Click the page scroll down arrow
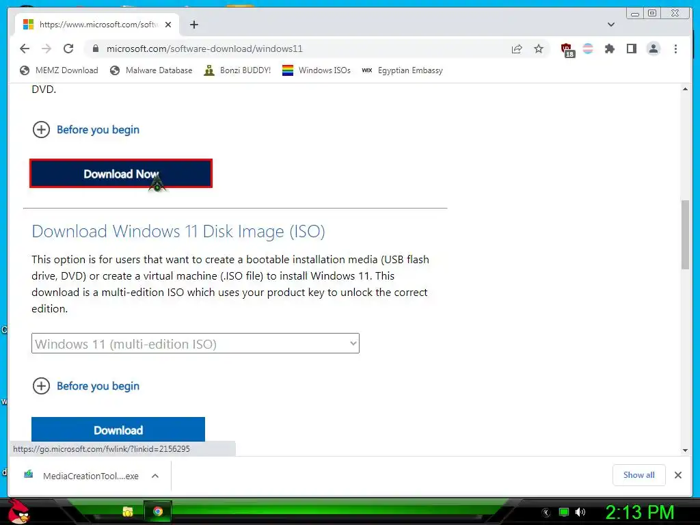Image resolution: width=700 pixels, height=525 pixels. pyautogui.click(x=685, y=450)
